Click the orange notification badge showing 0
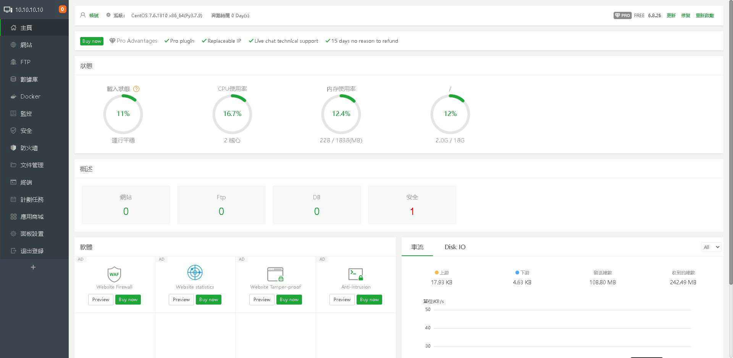This screenshot has height=358, width=733. [x=62, y=9]
